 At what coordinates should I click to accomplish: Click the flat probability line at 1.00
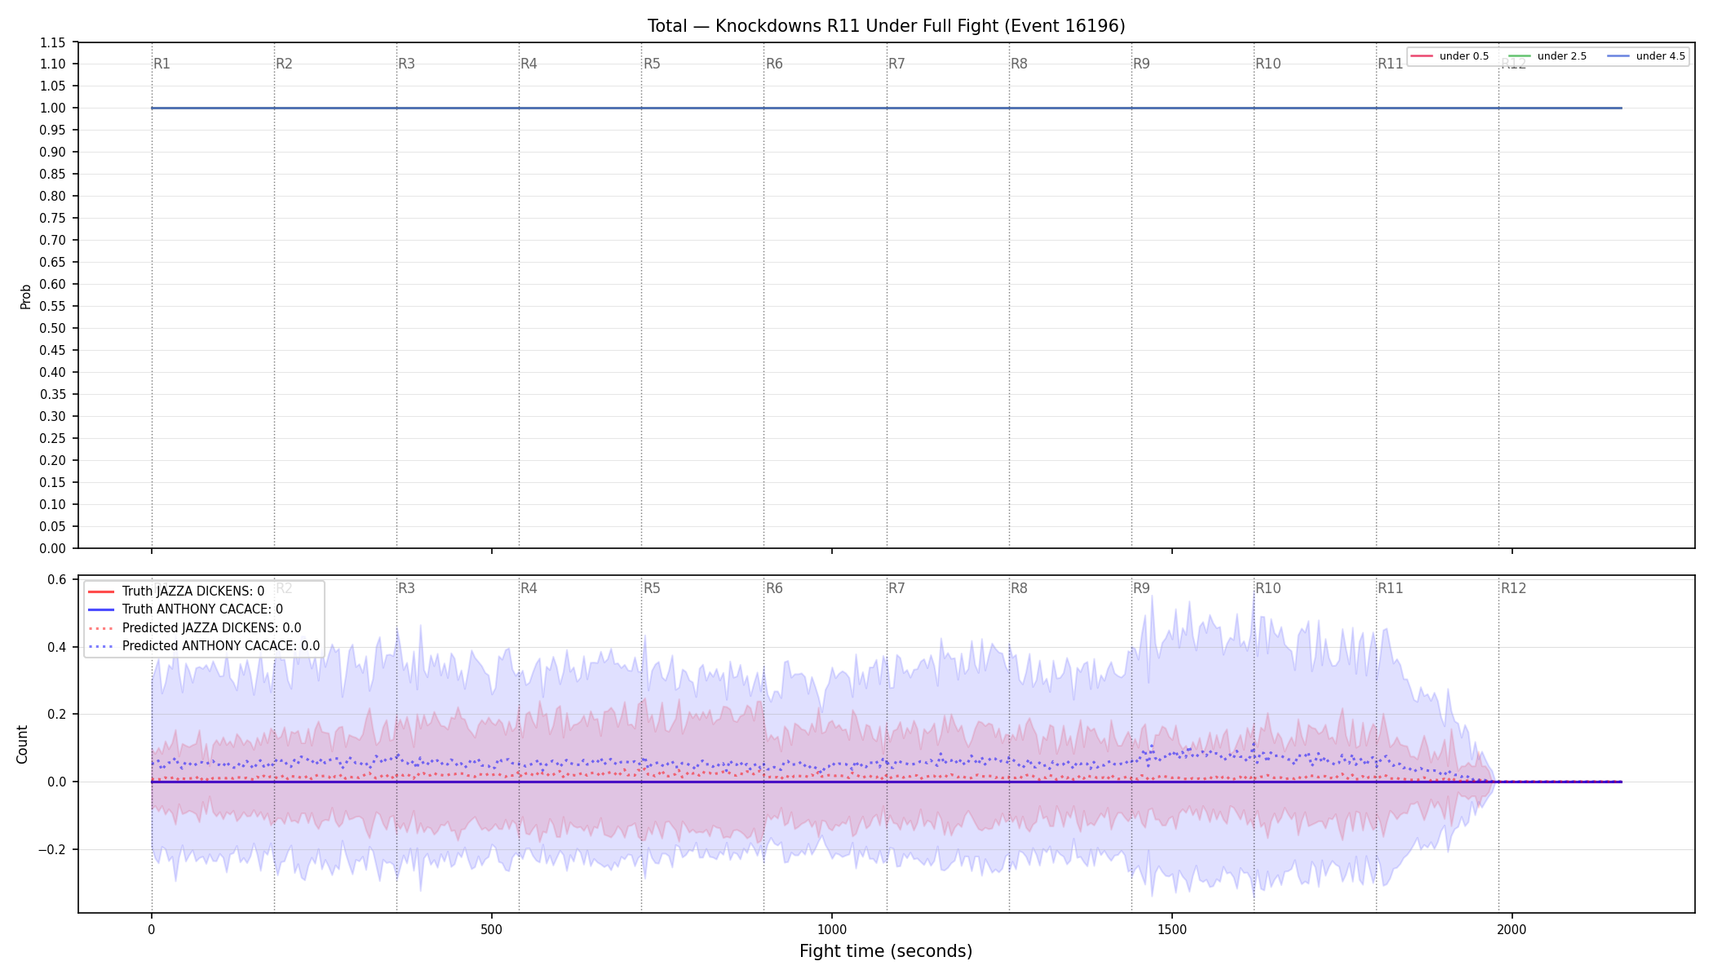(887, 108)
